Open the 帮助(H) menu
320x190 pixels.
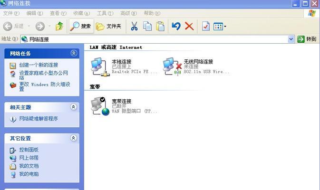click(x=152, y=13)
